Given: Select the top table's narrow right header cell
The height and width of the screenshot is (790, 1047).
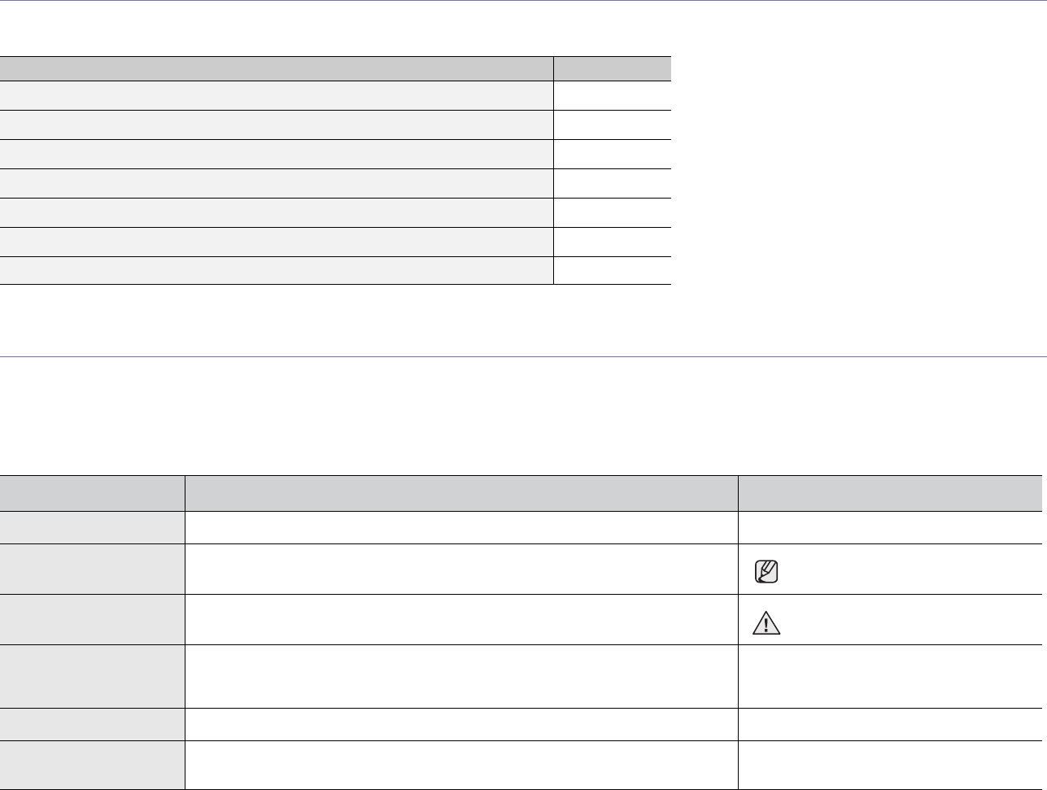Looking at the screenshot, I should (612, 68).
